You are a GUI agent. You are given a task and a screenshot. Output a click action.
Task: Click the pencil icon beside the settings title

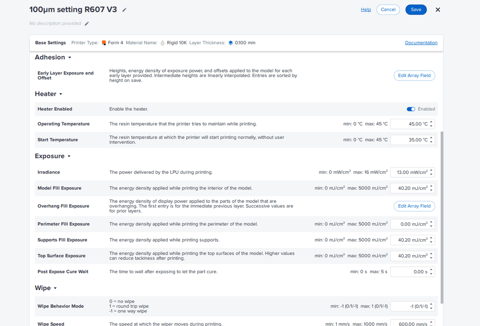pyautogui.click(x=124, y=10)
